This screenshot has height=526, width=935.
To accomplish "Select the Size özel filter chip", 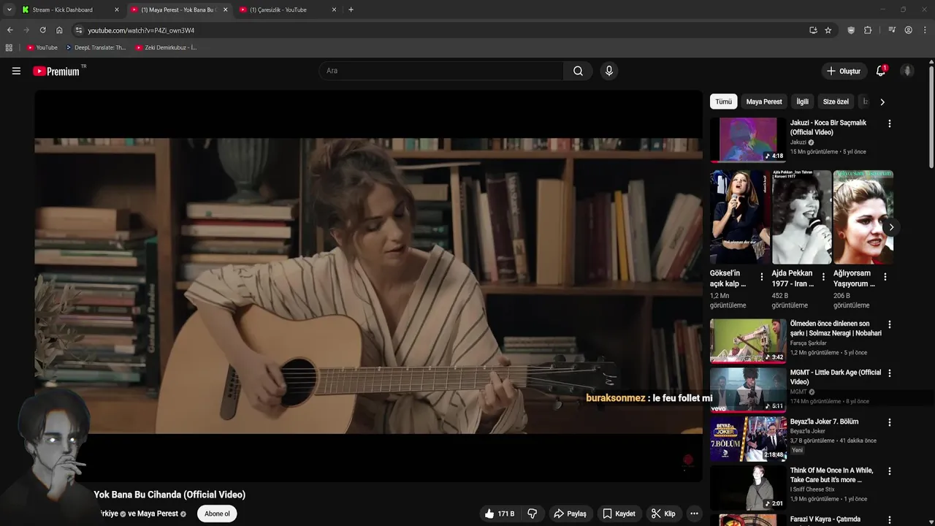I will [x=836, y=102].
